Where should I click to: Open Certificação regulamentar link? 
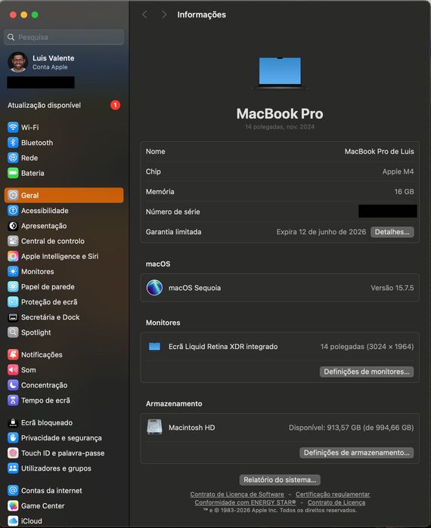(x=333, y=494)
